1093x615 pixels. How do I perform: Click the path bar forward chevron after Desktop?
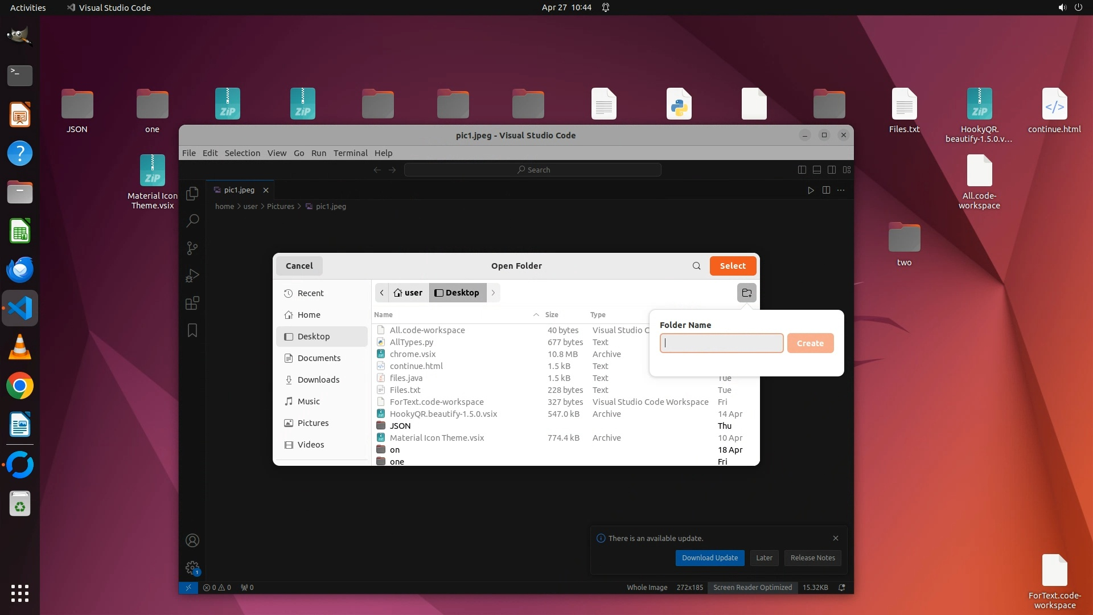tap(493, 293)
